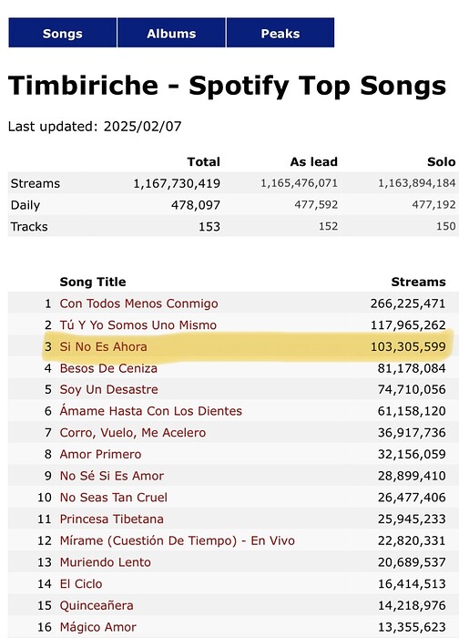Image resolution: width=459 pixels, height=638 pixels.
Task: Select Muriendo Lento song link
Action: tap(106, 562)
